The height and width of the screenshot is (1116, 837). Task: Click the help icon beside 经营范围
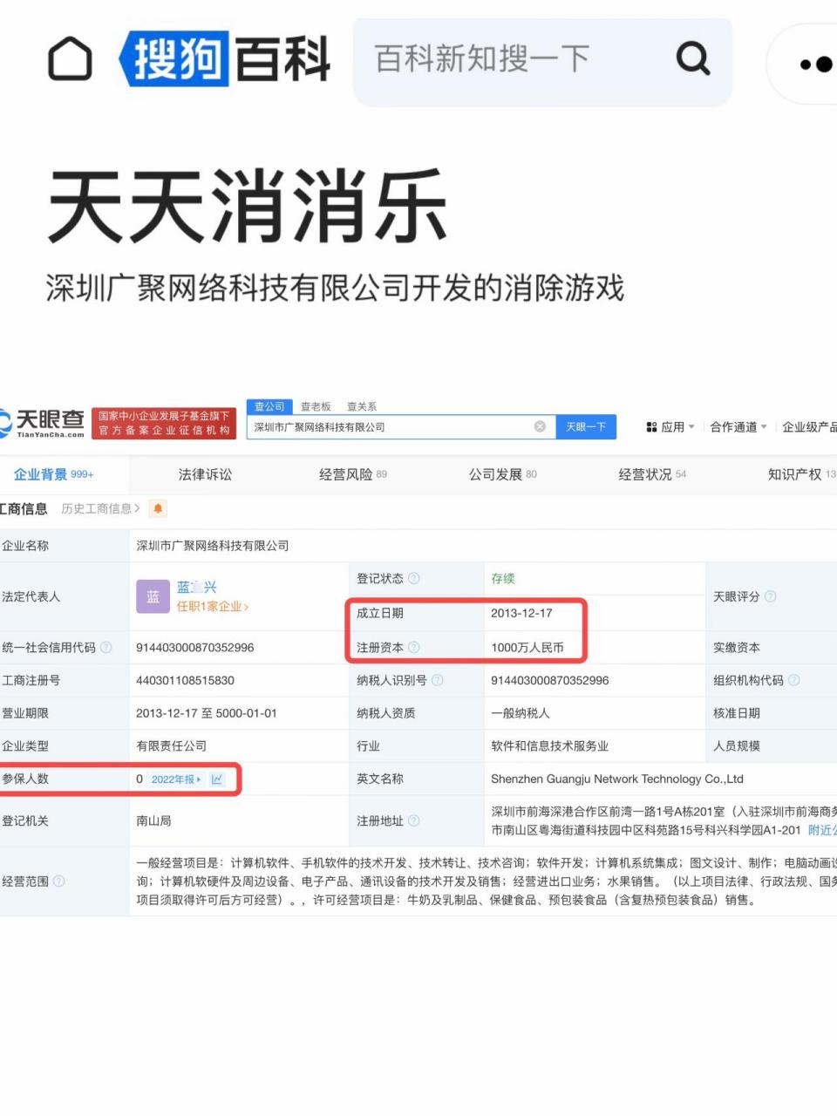tap(59, 881)
